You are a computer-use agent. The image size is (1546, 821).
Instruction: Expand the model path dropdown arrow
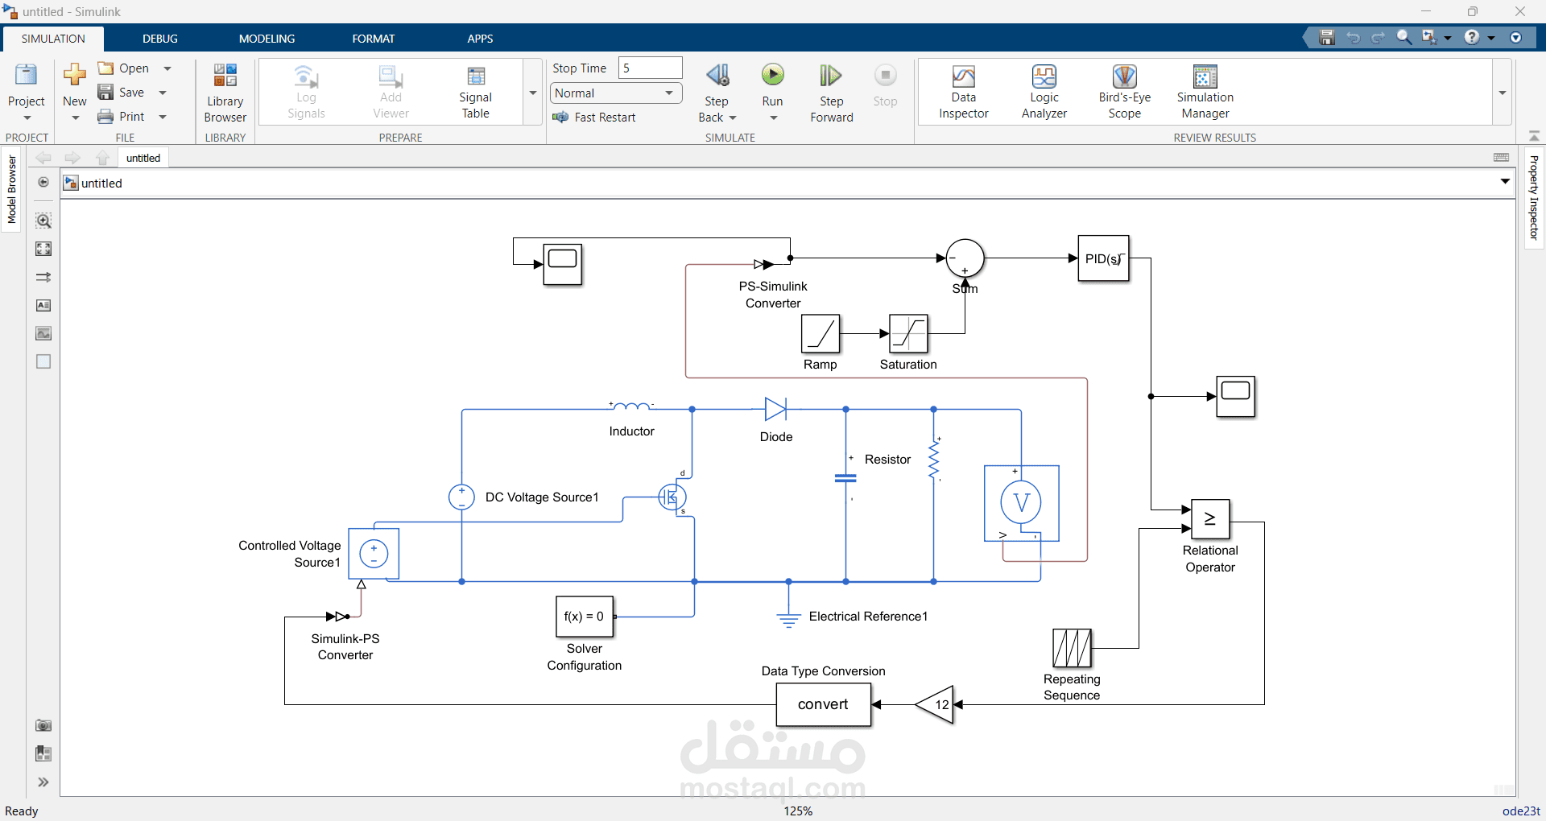(x=1505, y=182)
